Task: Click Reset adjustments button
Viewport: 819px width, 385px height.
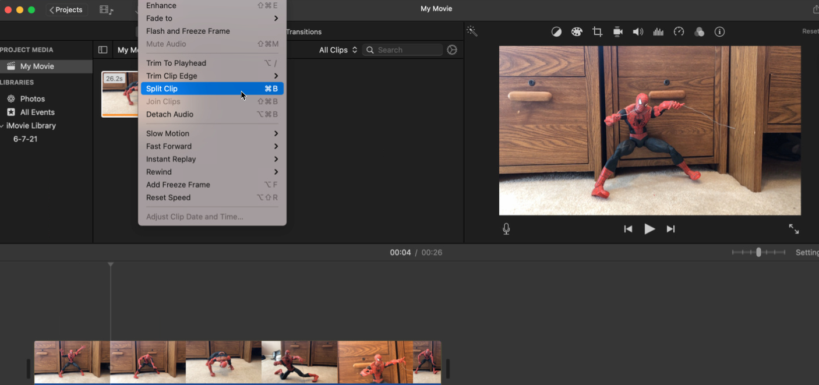Action: (810, 31)
